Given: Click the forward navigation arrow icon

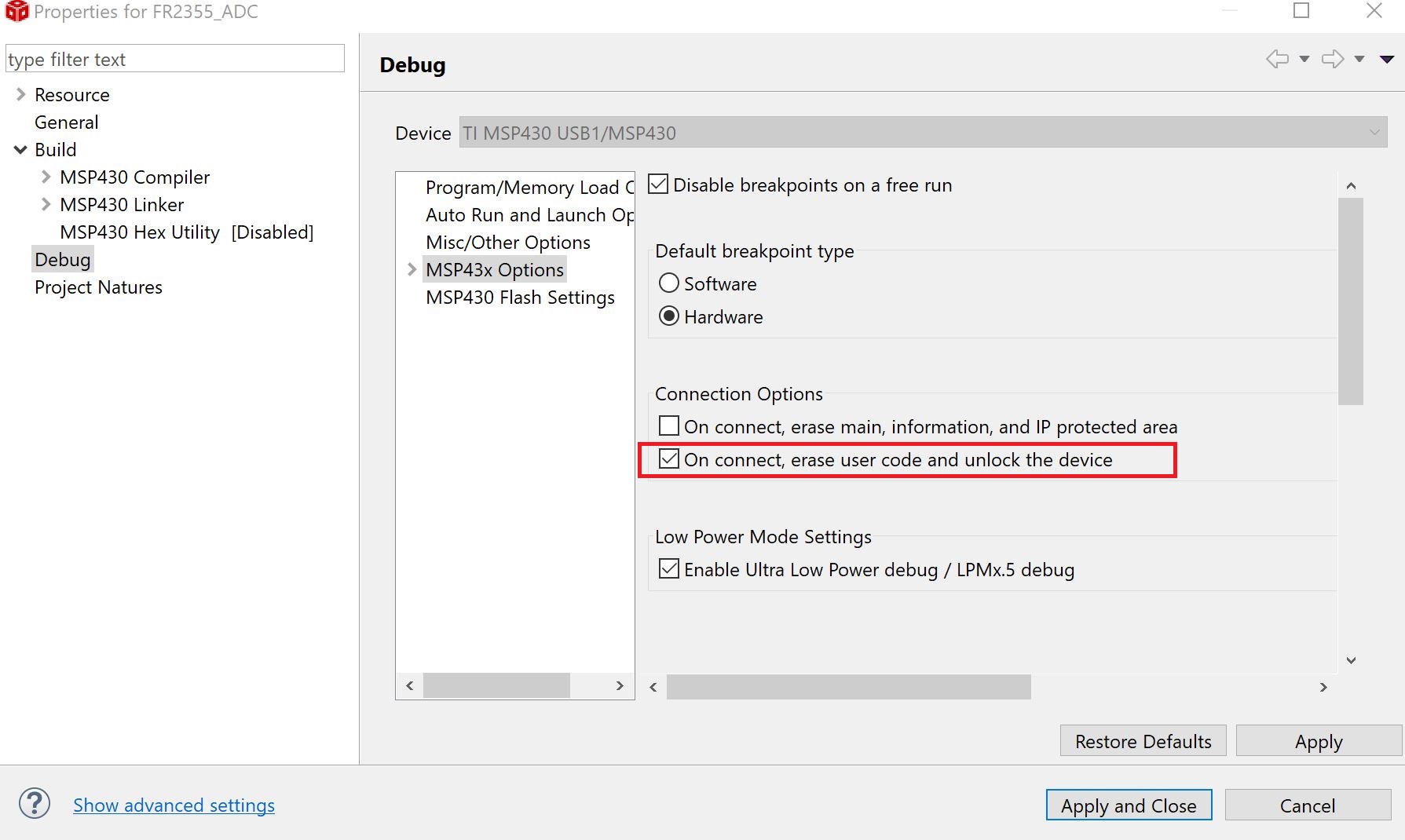Looking at the screenshot, I should pos(1333,59).
